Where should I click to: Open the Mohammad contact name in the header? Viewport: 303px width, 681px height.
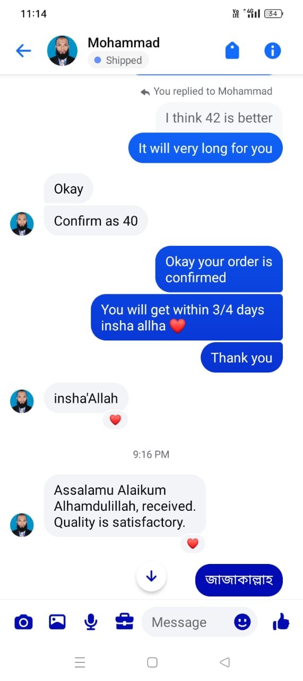point(124,43)
